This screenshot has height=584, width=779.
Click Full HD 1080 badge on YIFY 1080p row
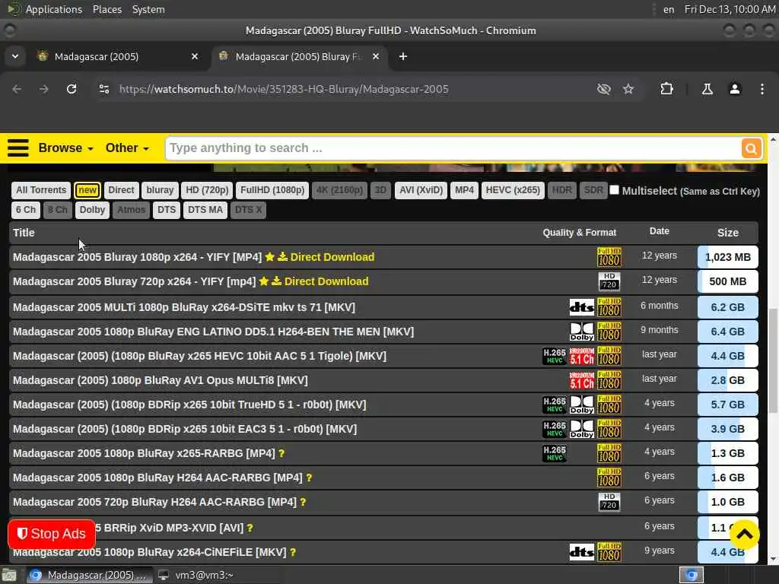[609, 257]
